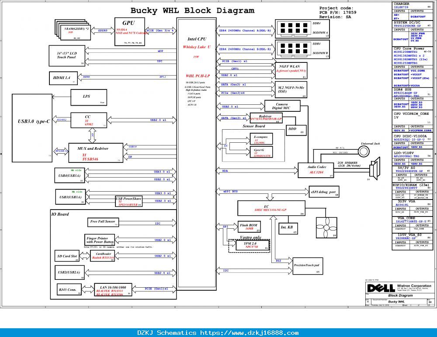437x337 pixels.
Task: Select the USB4(USB3.0) block
Action: coord(69,175)
